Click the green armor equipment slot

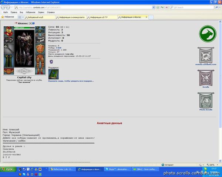[x=9, y=61]
